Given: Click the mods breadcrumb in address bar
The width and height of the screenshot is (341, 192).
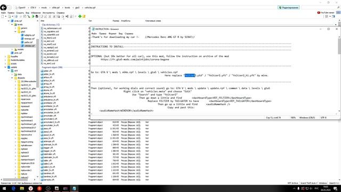Looking at the screenshot, I should click(44, 7).
